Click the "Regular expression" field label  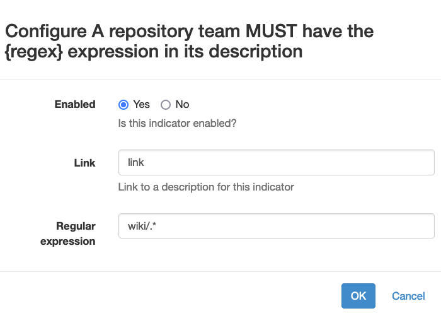(76, 233)
